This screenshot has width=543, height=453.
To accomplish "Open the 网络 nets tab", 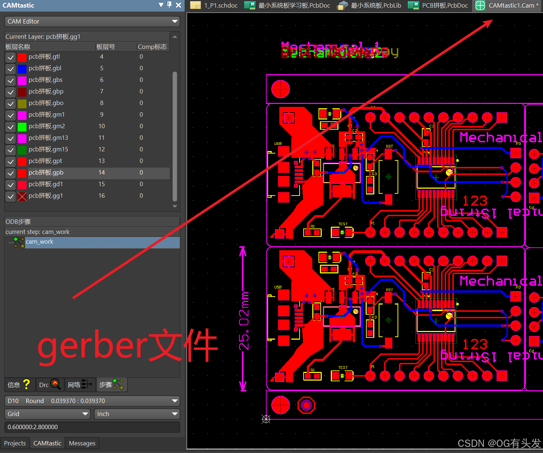I will pyautogui.click(x=80, y=385).
